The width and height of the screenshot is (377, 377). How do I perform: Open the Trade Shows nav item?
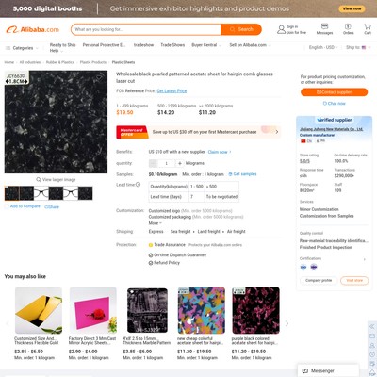tap(172, 45)
